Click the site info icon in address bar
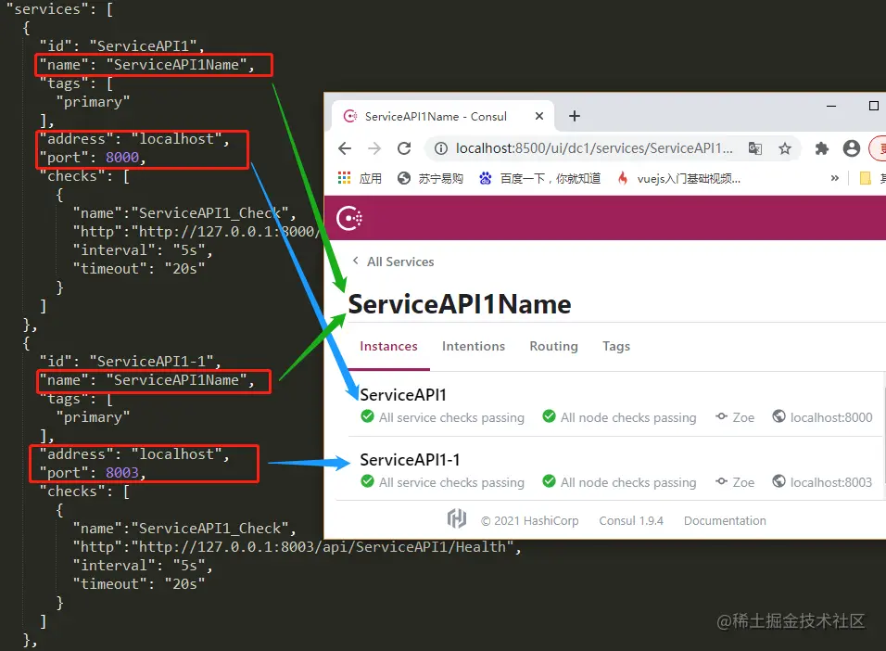The image size is (886, 651). pyautogui.click(x=441, y=148)
